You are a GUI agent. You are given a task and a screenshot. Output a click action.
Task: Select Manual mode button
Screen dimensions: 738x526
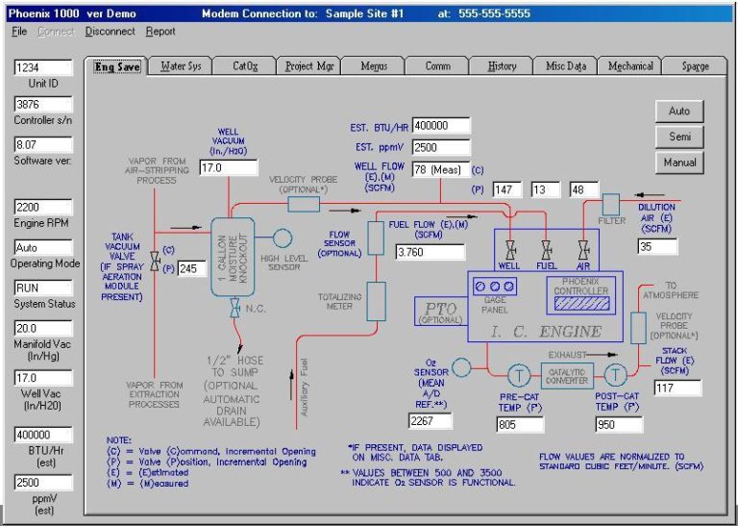click(x=678, y=163)
